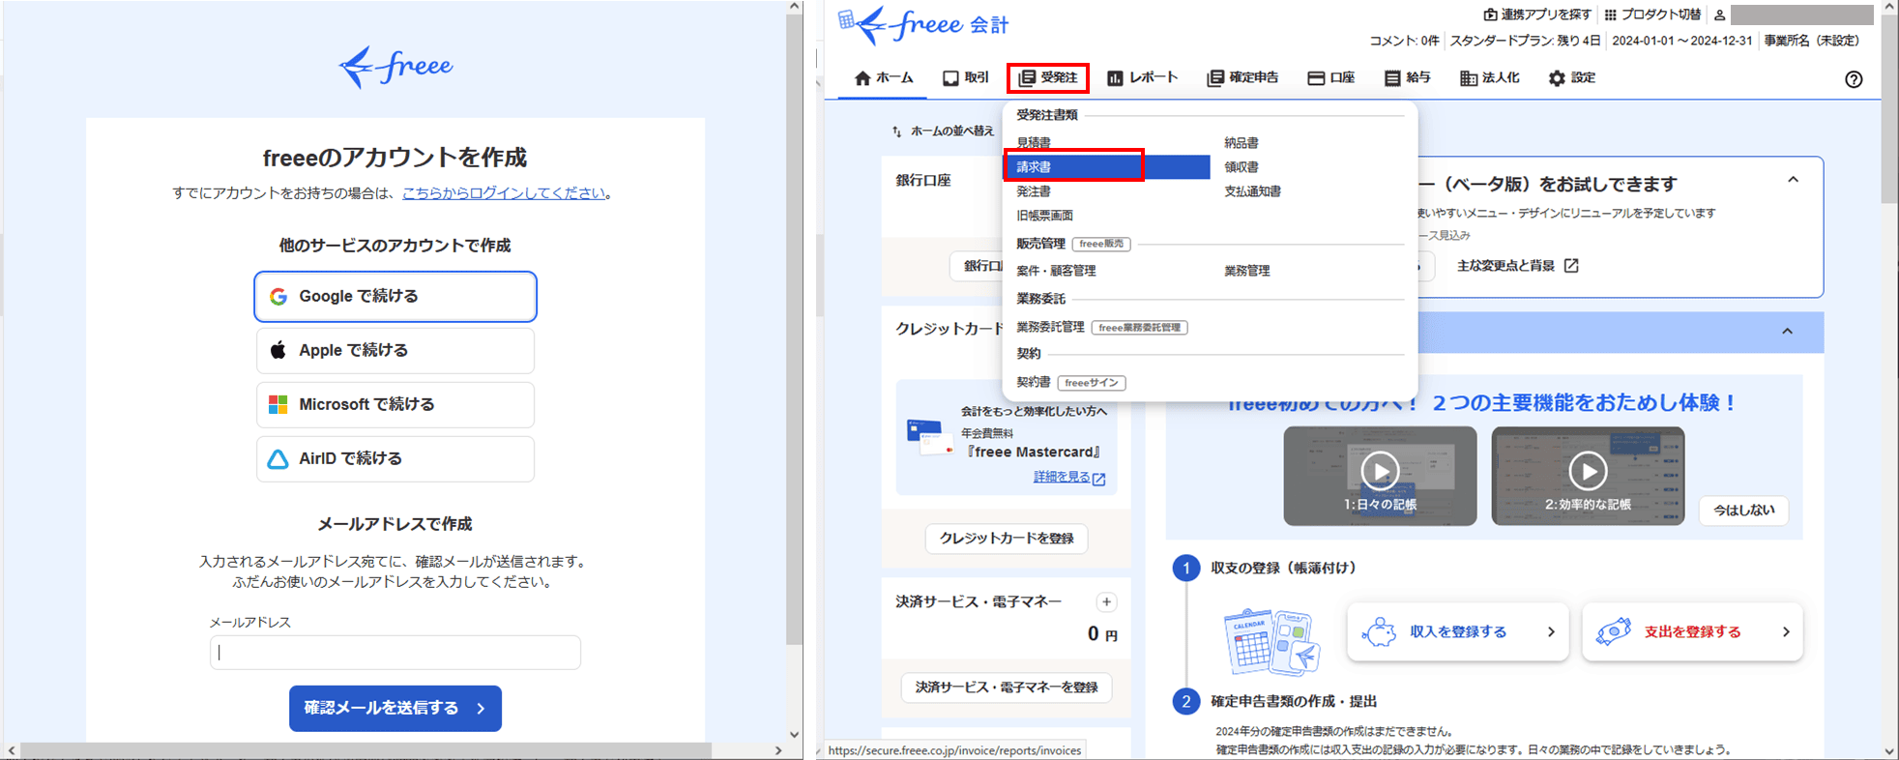Click plus icon beside 決済サービス・電子マネー
Viewport: 1899px width, 760px height.
pyautogui.click(x=1106, y=602)
